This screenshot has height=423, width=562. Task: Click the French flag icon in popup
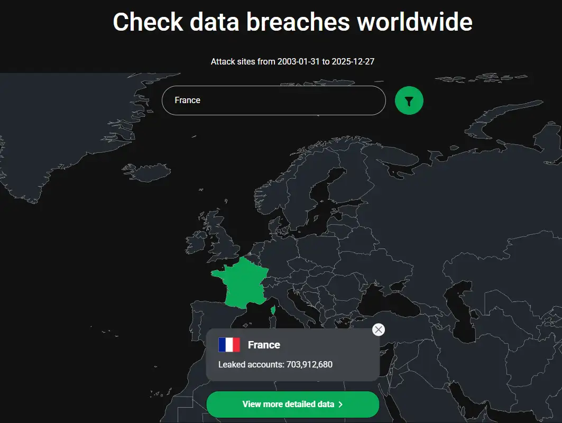pyautogui.click(x=229, y=345)
